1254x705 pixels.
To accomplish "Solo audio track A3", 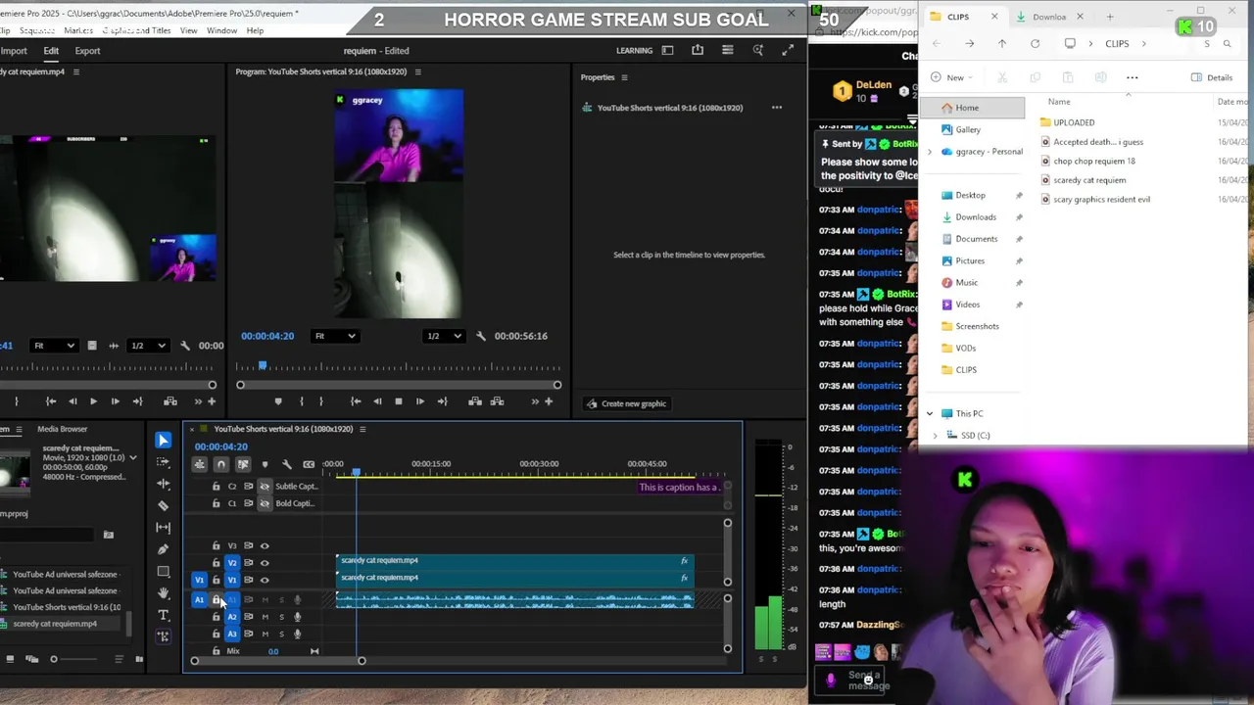I will (x=281, y=634).
